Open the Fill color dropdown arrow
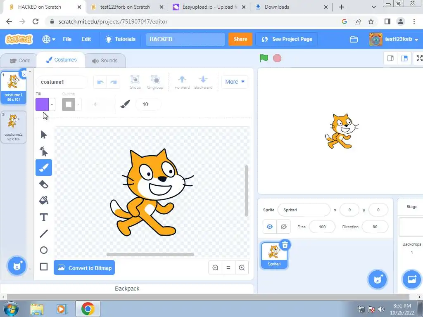Image resolution: width=423 pixels, height=317 pixels. (52, 104)
